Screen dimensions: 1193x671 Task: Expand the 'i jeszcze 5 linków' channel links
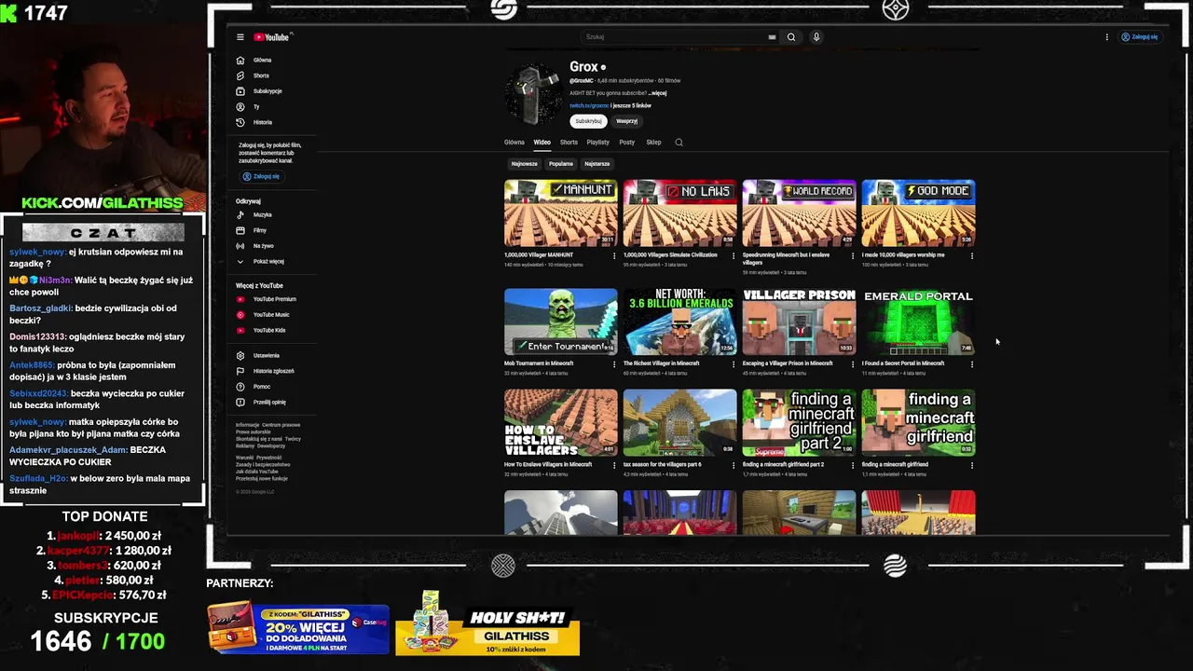pyautogui.click(x=631, y=106)
